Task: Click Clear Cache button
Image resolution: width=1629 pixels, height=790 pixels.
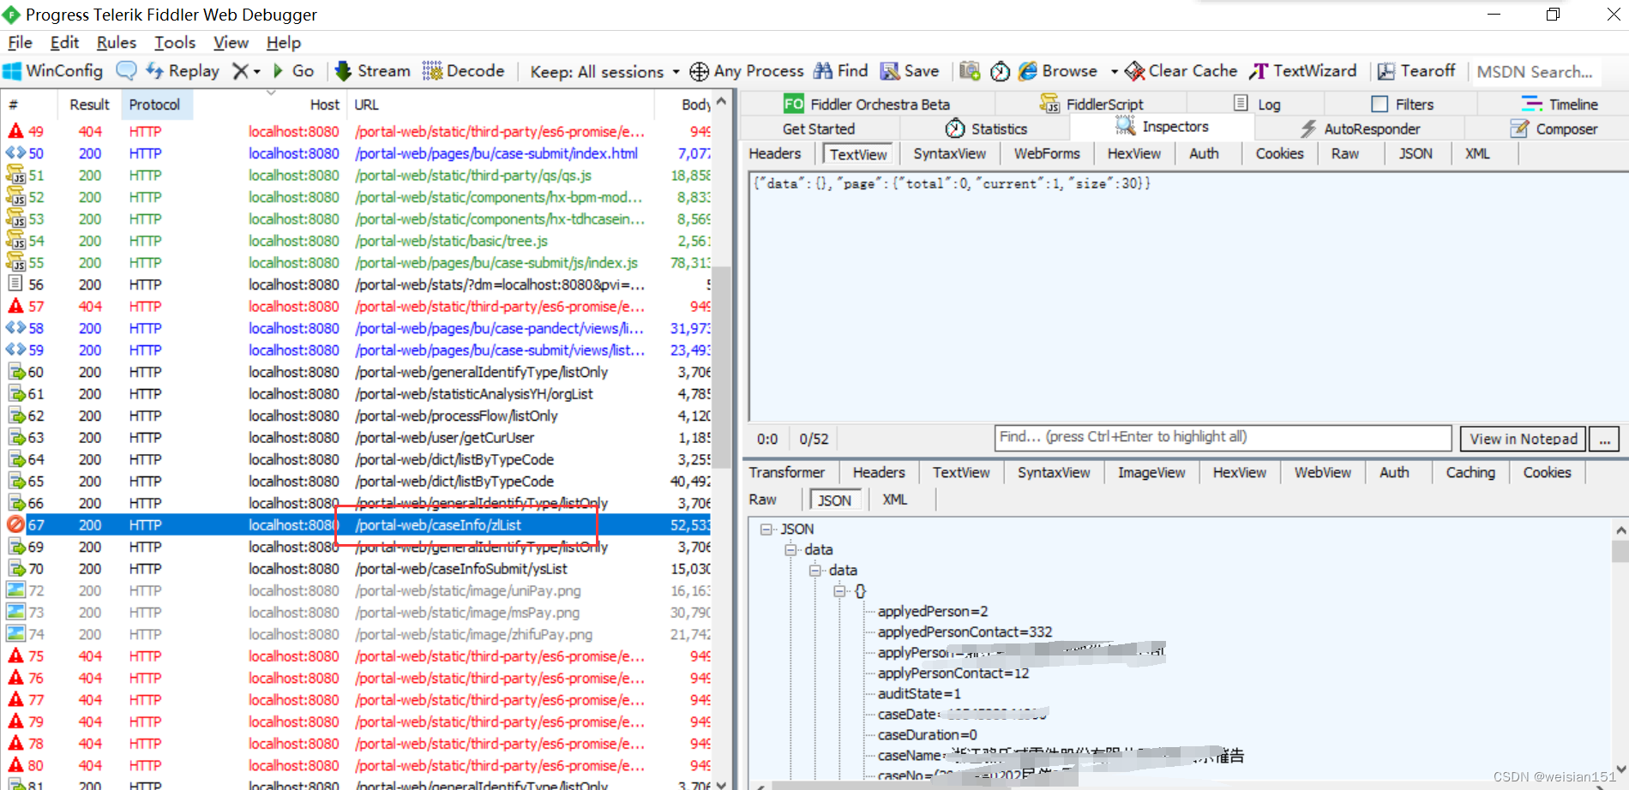Action: click(x=1181, y=71)
